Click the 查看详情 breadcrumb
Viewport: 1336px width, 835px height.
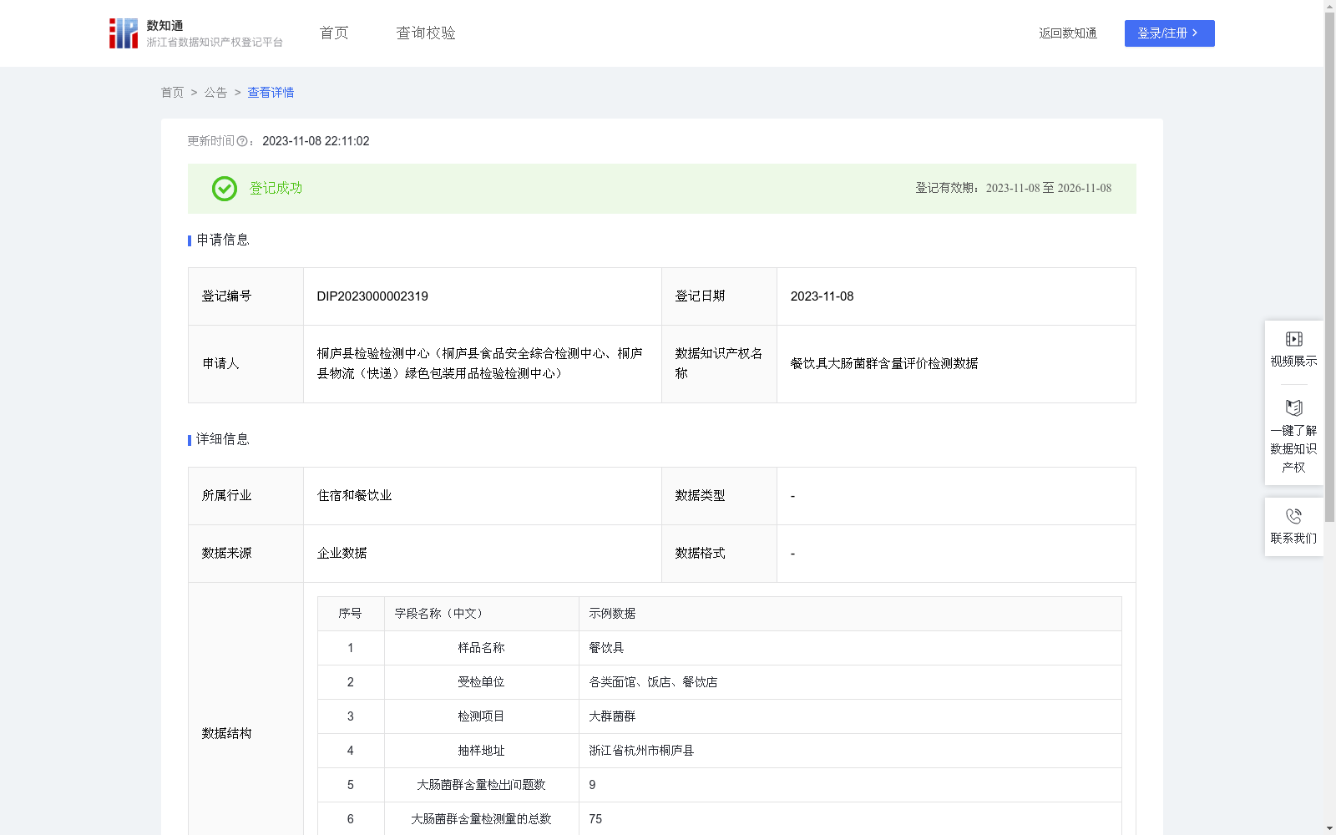[271, 93]
